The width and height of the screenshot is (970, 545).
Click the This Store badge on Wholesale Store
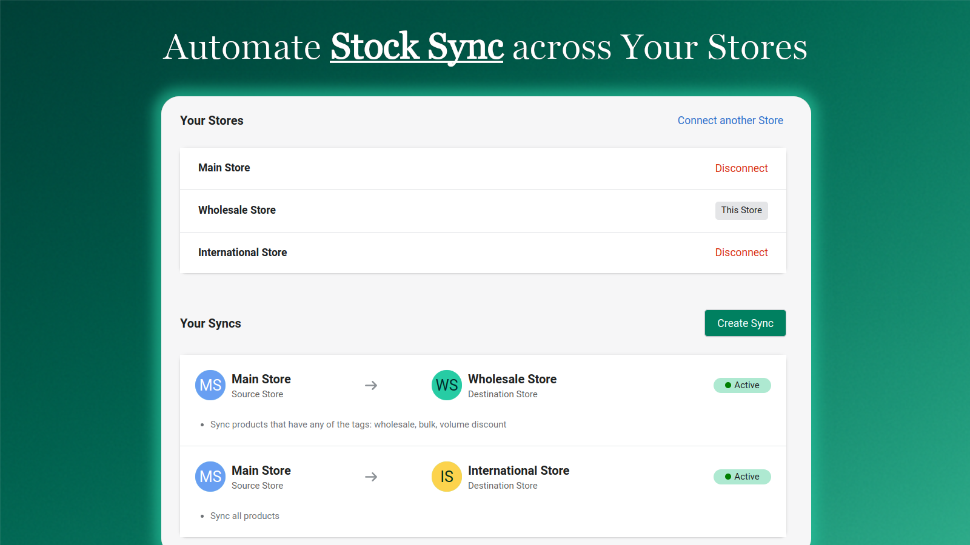click(741, 210)
